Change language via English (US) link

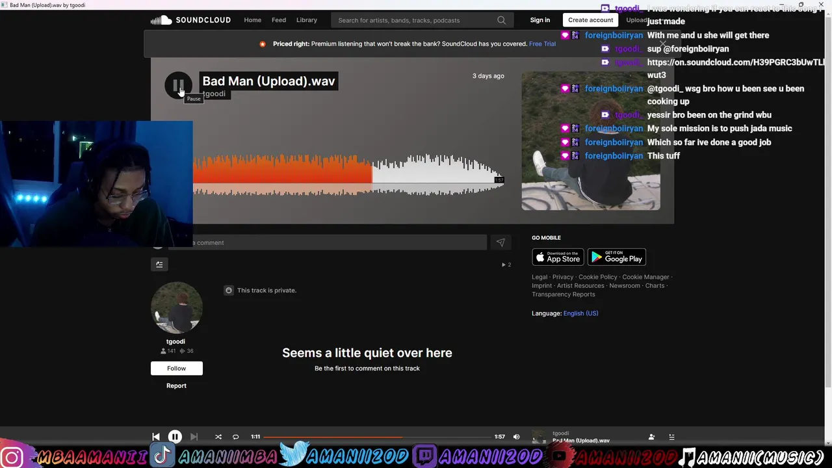(580, 313)
